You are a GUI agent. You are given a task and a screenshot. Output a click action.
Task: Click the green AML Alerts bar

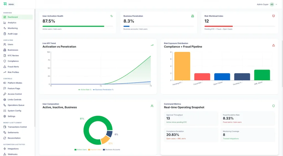[262, 75]
